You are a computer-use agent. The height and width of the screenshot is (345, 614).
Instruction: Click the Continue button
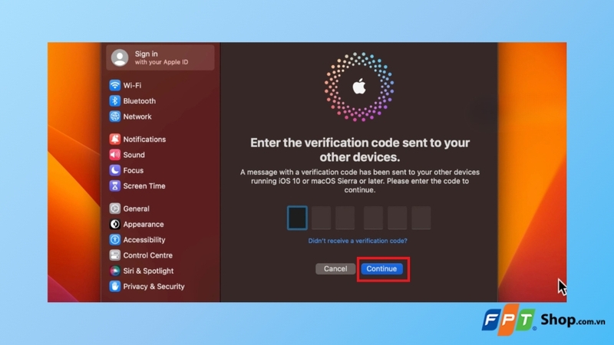tap(381, 269)
